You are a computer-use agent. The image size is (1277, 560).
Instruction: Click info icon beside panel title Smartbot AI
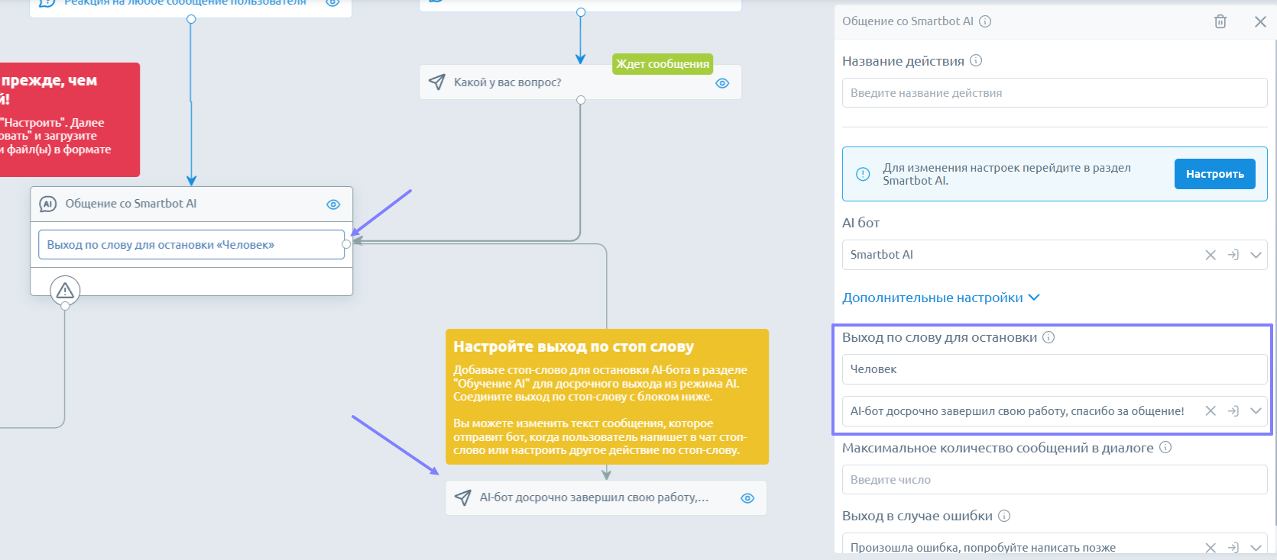[985, 21]
